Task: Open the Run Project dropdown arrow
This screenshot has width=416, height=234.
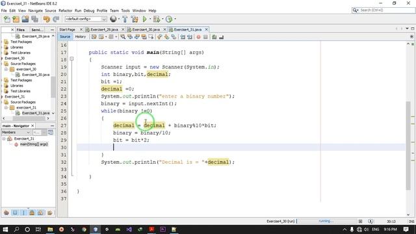Action: coord(150,19)
